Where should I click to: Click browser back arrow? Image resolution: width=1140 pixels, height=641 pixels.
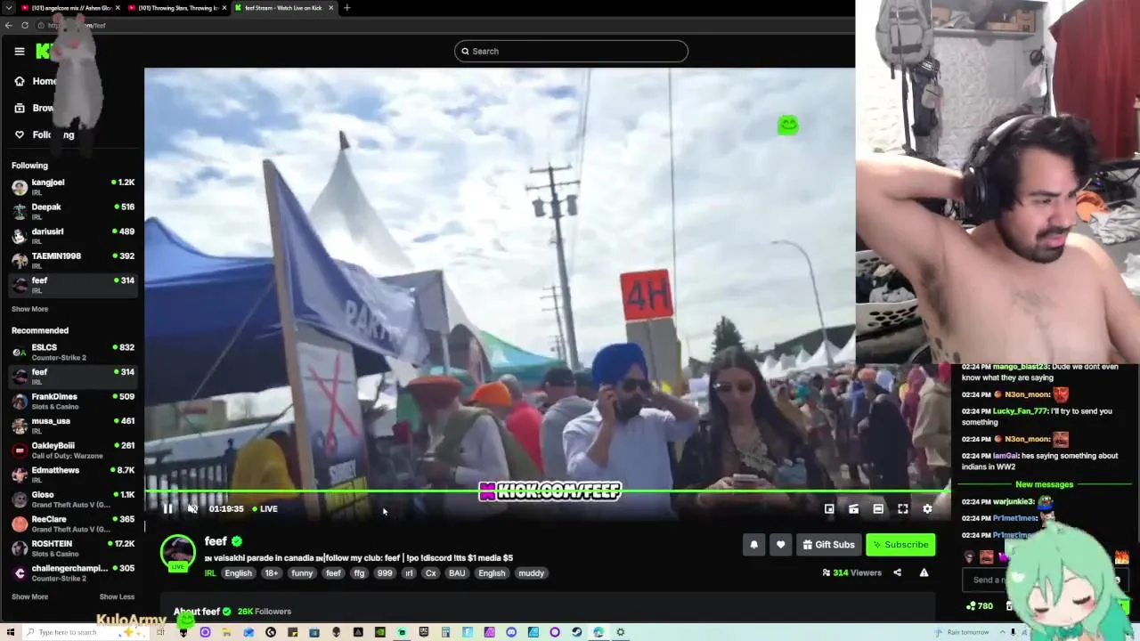[x=8, y=25]
